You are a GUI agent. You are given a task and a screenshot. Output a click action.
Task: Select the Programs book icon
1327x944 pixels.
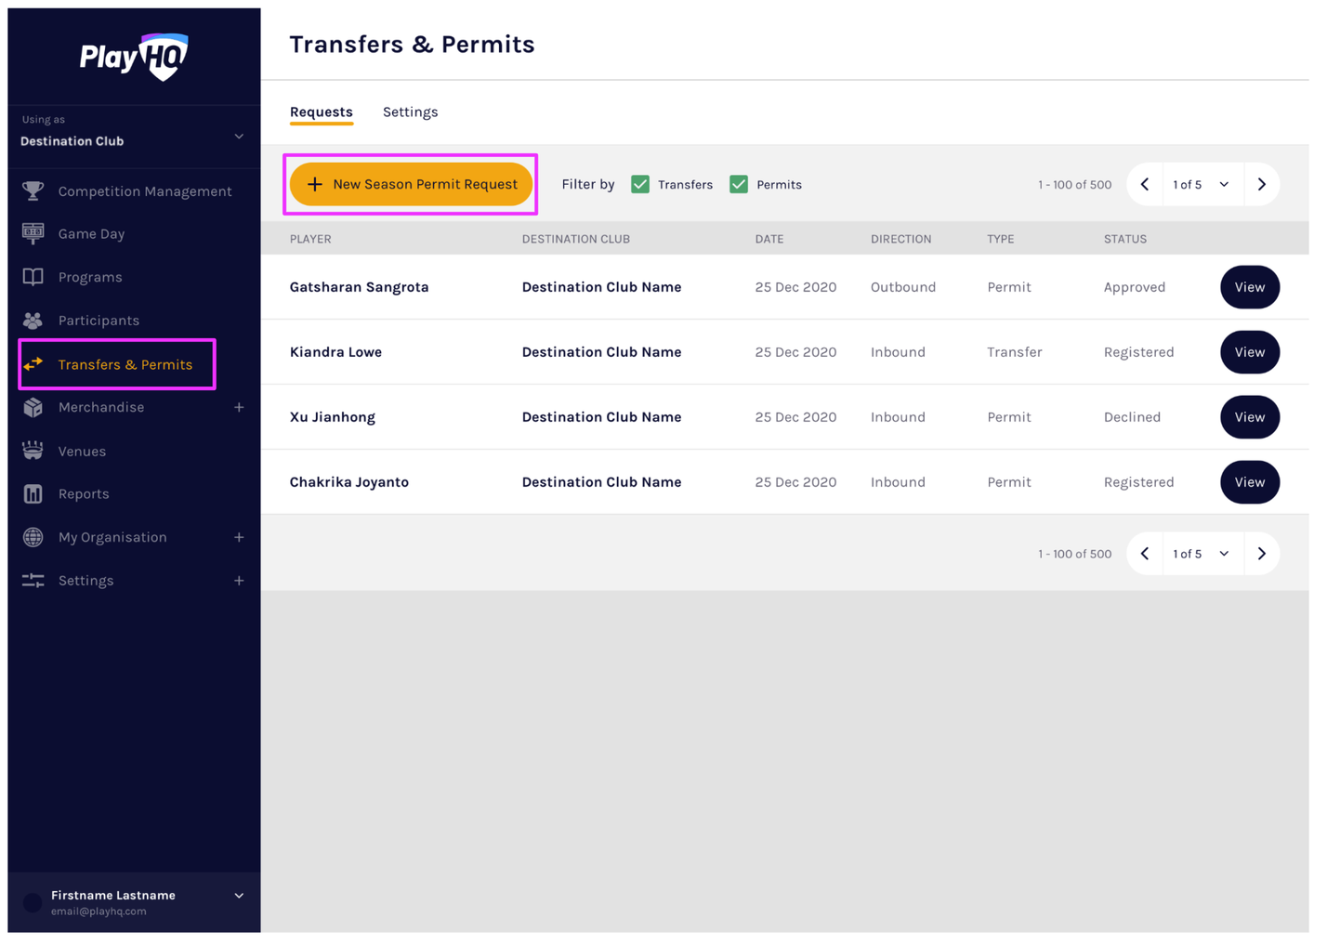[x=33, y=277]
